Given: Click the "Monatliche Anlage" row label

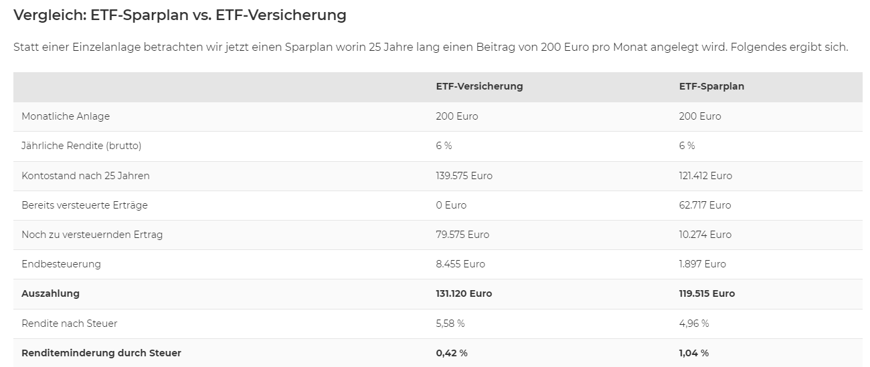Looking at the screenshot, I should [x=66, y=116].
